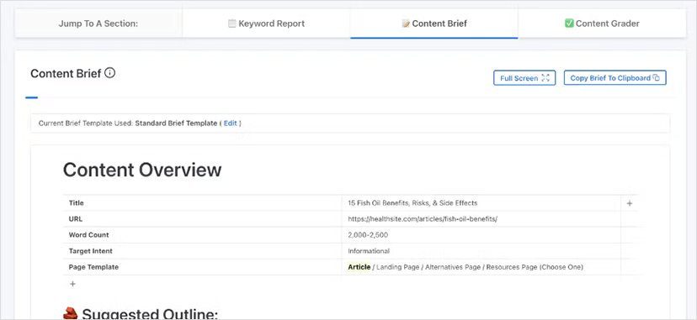The image size is (697, 320).
Task: Click the Page Template label cell
Action: click(202, 267)
